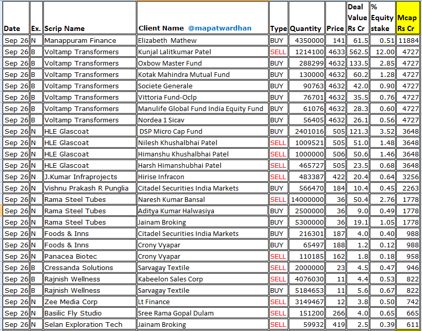The width and height of the screenshot is (422, 331).
Task: Select the Hirise Infracon cell
Action: 202,177
